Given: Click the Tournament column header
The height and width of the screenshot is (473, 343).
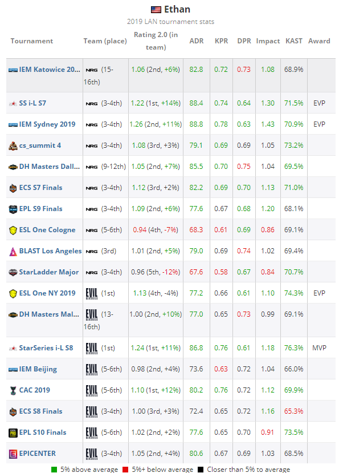Looking at the screenshot, I should coord(31,41).
